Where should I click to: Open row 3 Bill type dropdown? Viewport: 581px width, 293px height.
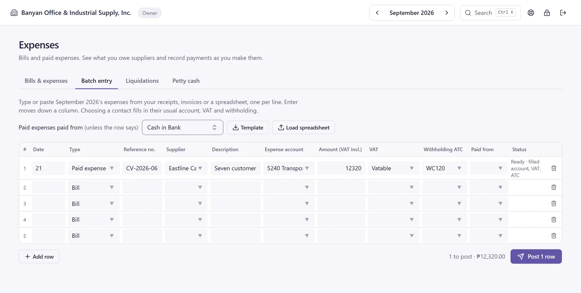[x=94, y=203]
